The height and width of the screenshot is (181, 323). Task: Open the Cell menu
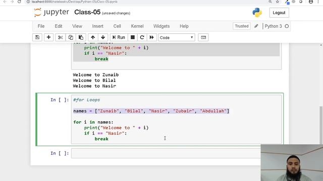pos(117,26)
